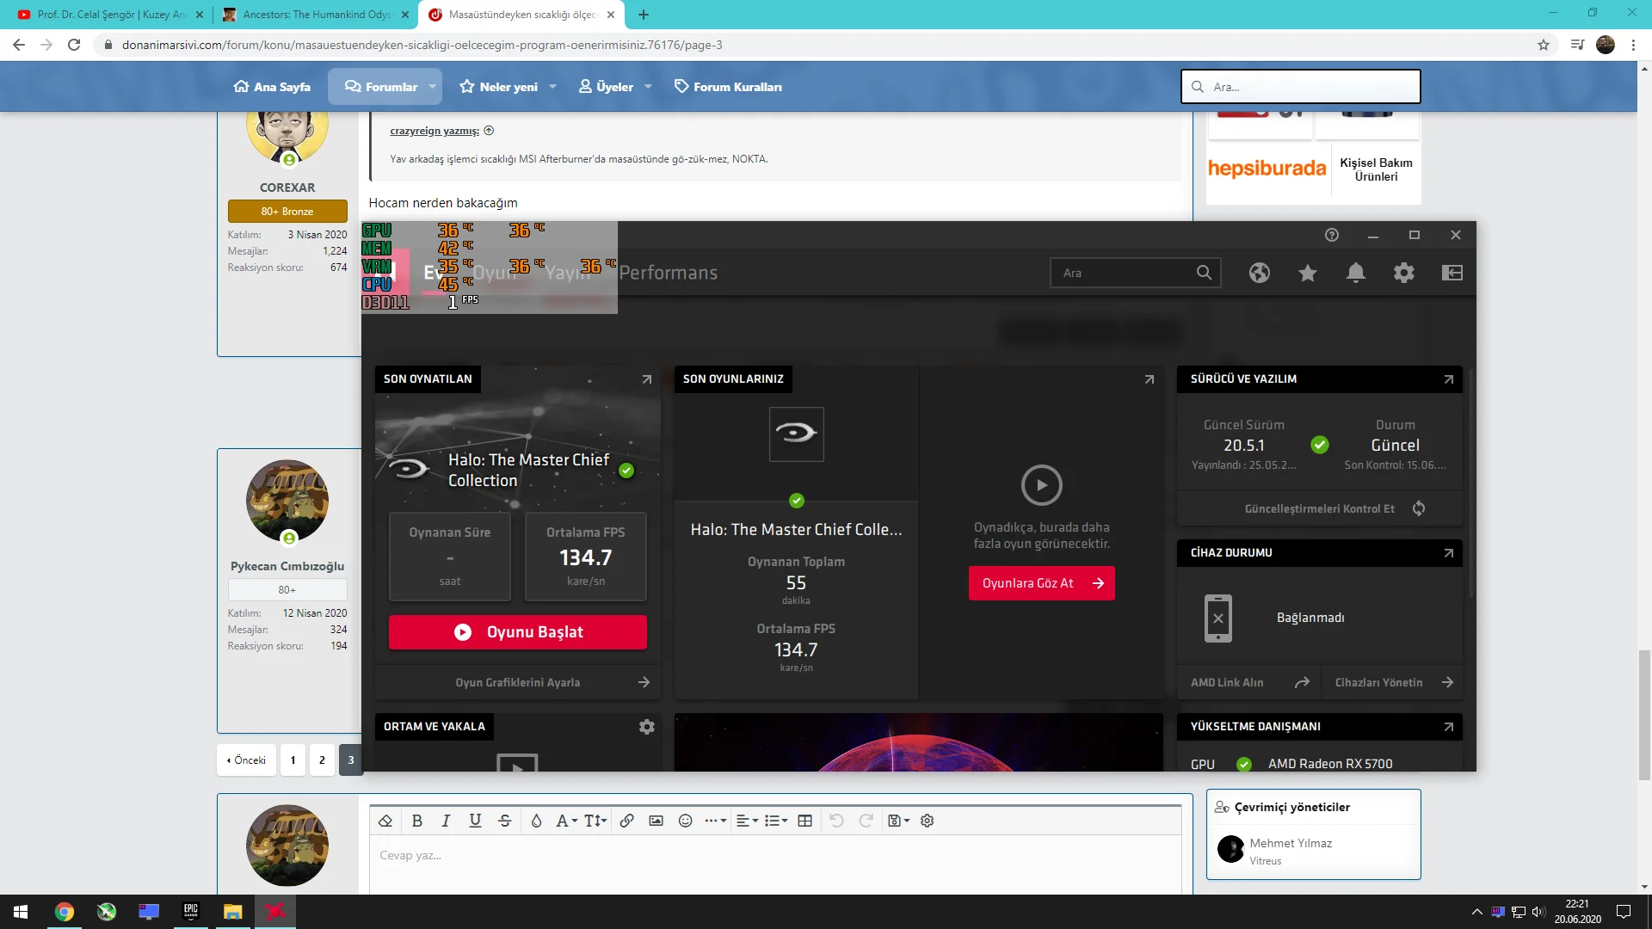Switch to Ancestors: The Humankind Odyssey tab

tap(314, 15)
